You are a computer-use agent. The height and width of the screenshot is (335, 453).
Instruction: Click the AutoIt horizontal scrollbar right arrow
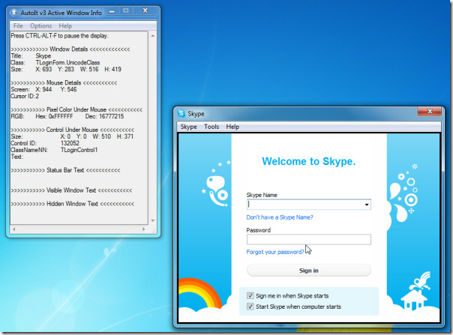click(143, 229)
